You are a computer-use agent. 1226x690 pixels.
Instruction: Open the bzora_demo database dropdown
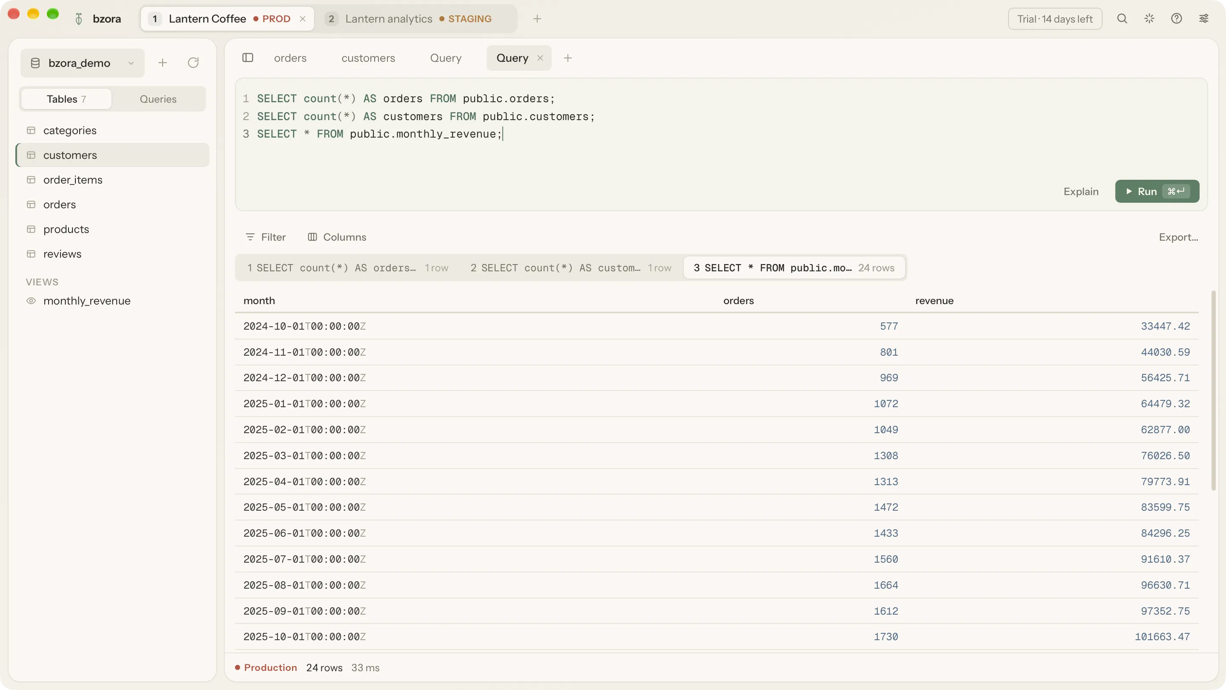[x=82, y=63]
